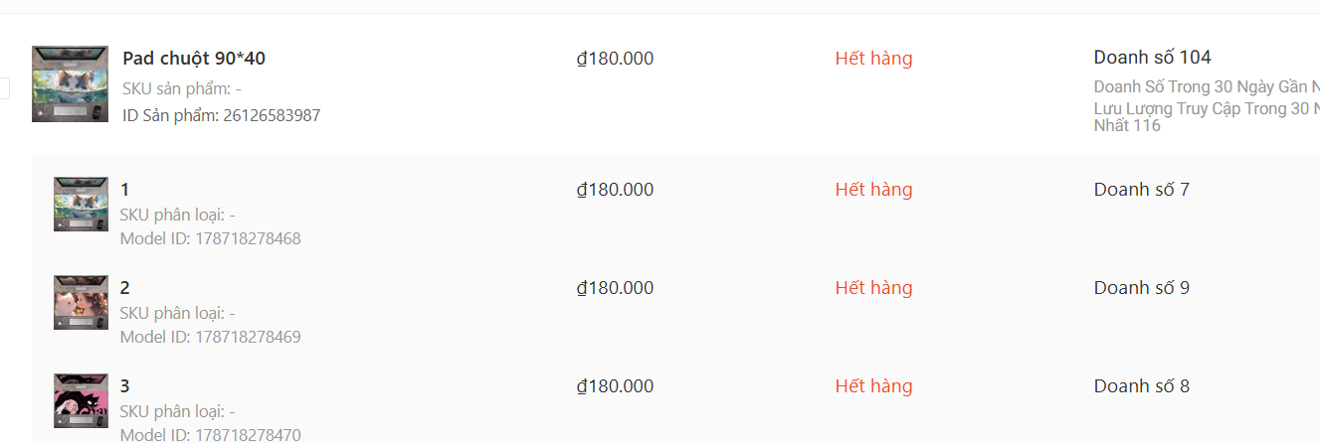1320x443 pixels.
Task: Open variant 1 mousepad thumbnail image
Action: click(x=81, y=205)
